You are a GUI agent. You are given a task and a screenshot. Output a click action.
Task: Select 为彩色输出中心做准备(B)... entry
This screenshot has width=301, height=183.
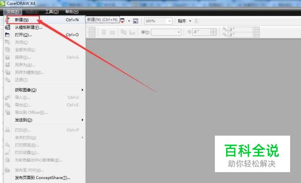tap(44, 160)
